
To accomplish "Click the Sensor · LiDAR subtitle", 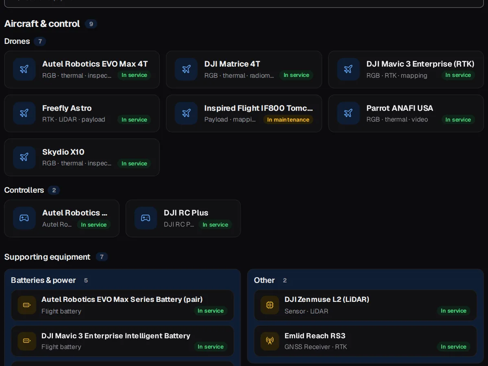I will [x=306, y=311].
